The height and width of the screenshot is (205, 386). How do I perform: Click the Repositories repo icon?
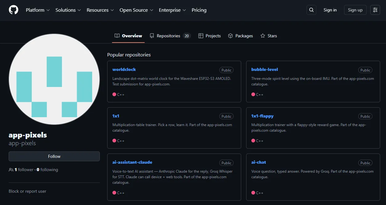pyautogui.click(x=152, y=36)
